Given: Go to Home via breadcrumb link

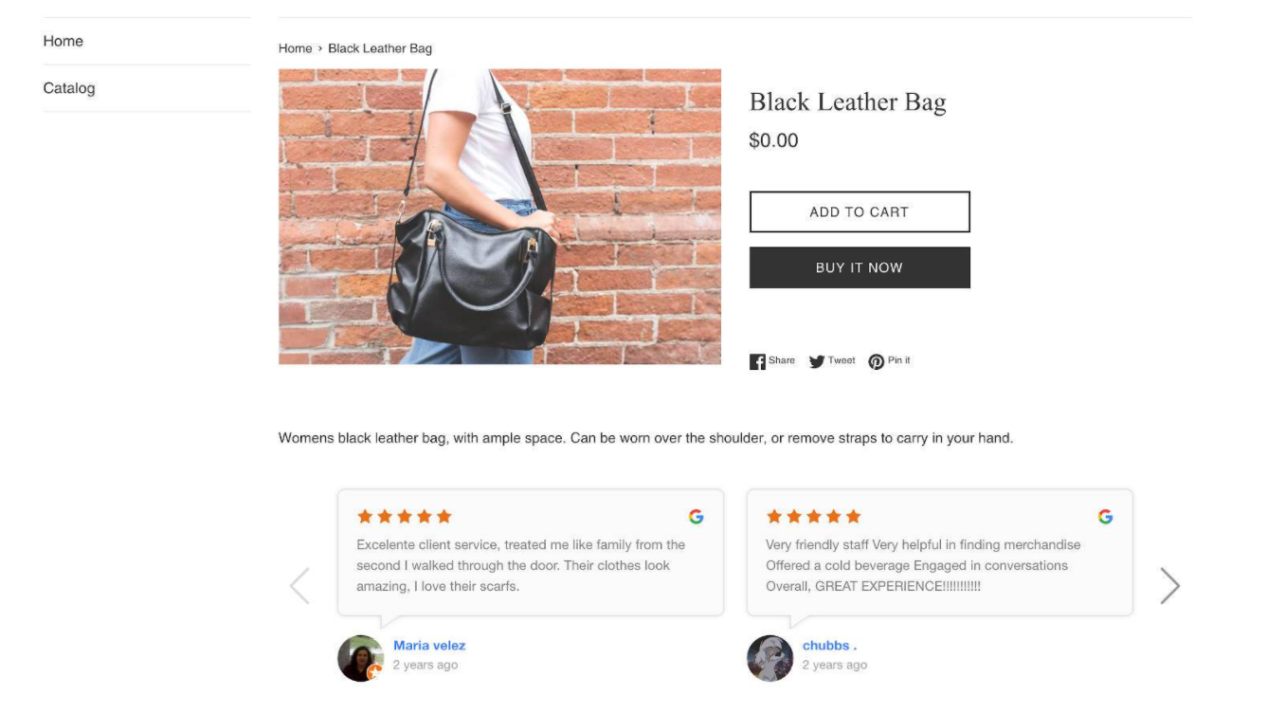Looking at the screenshot, I should click(x=295, y=48).
